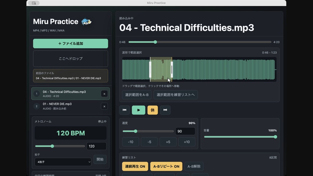This screenshot has height=176, width=313.
Task: Click the 音量 volume slider knob
Action: [275, 137]
